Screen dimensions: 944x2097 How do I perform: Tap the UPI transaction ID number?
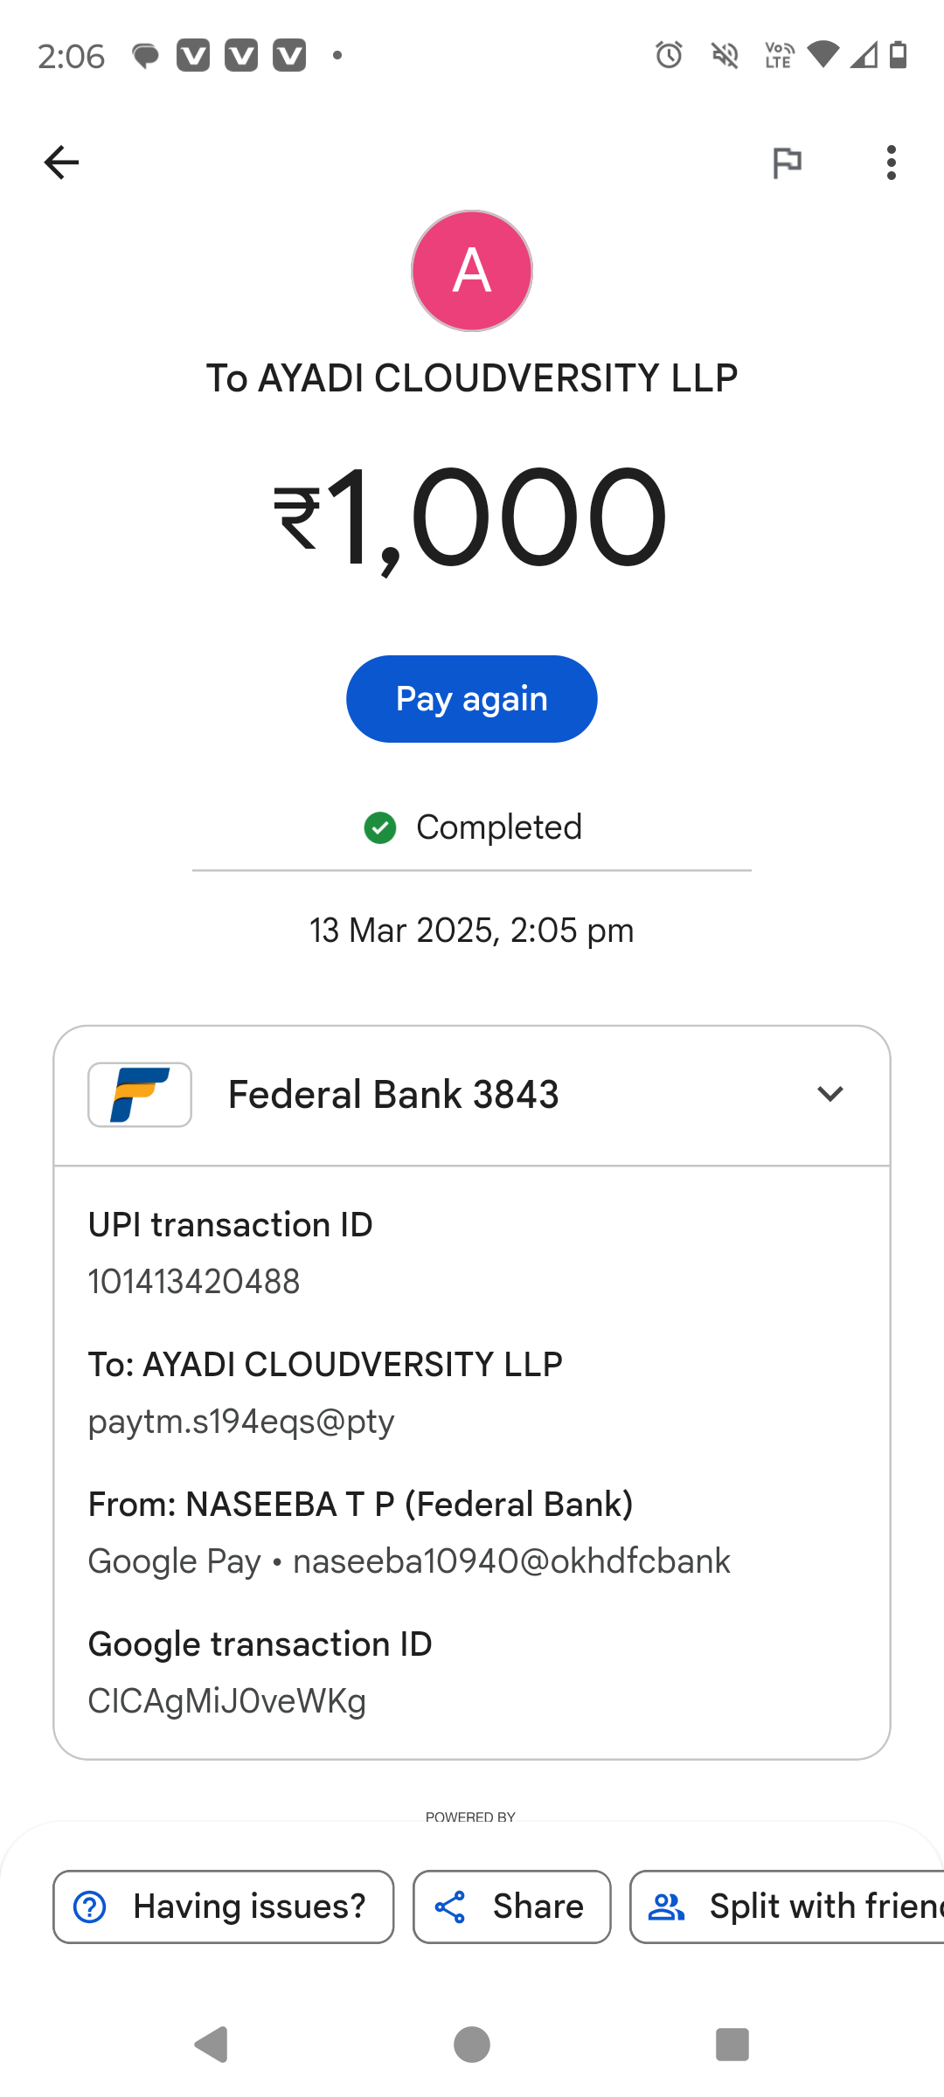coord(194,1282)
